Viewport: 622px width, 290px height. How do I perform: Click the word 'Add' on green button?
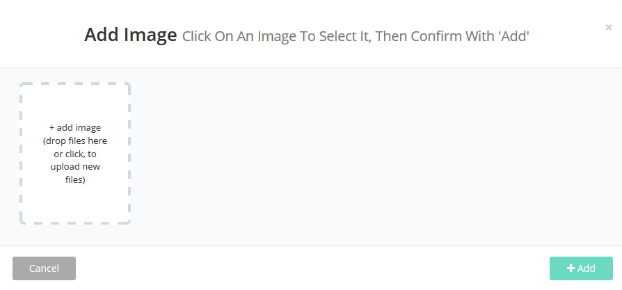point(587,268)
